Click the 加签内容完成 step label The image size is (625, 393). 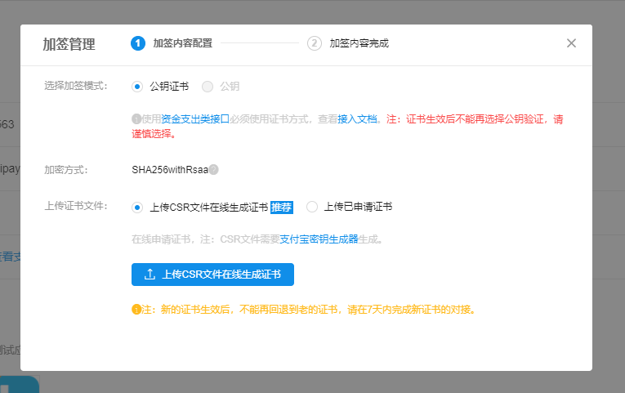tap(359, 43)
